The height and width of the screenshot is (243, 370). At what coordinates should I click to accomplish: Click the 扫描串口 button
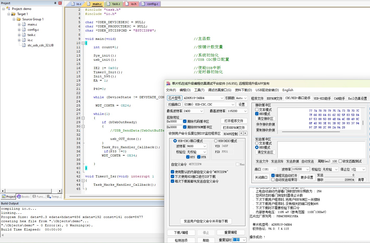click(x=174, y=104)
